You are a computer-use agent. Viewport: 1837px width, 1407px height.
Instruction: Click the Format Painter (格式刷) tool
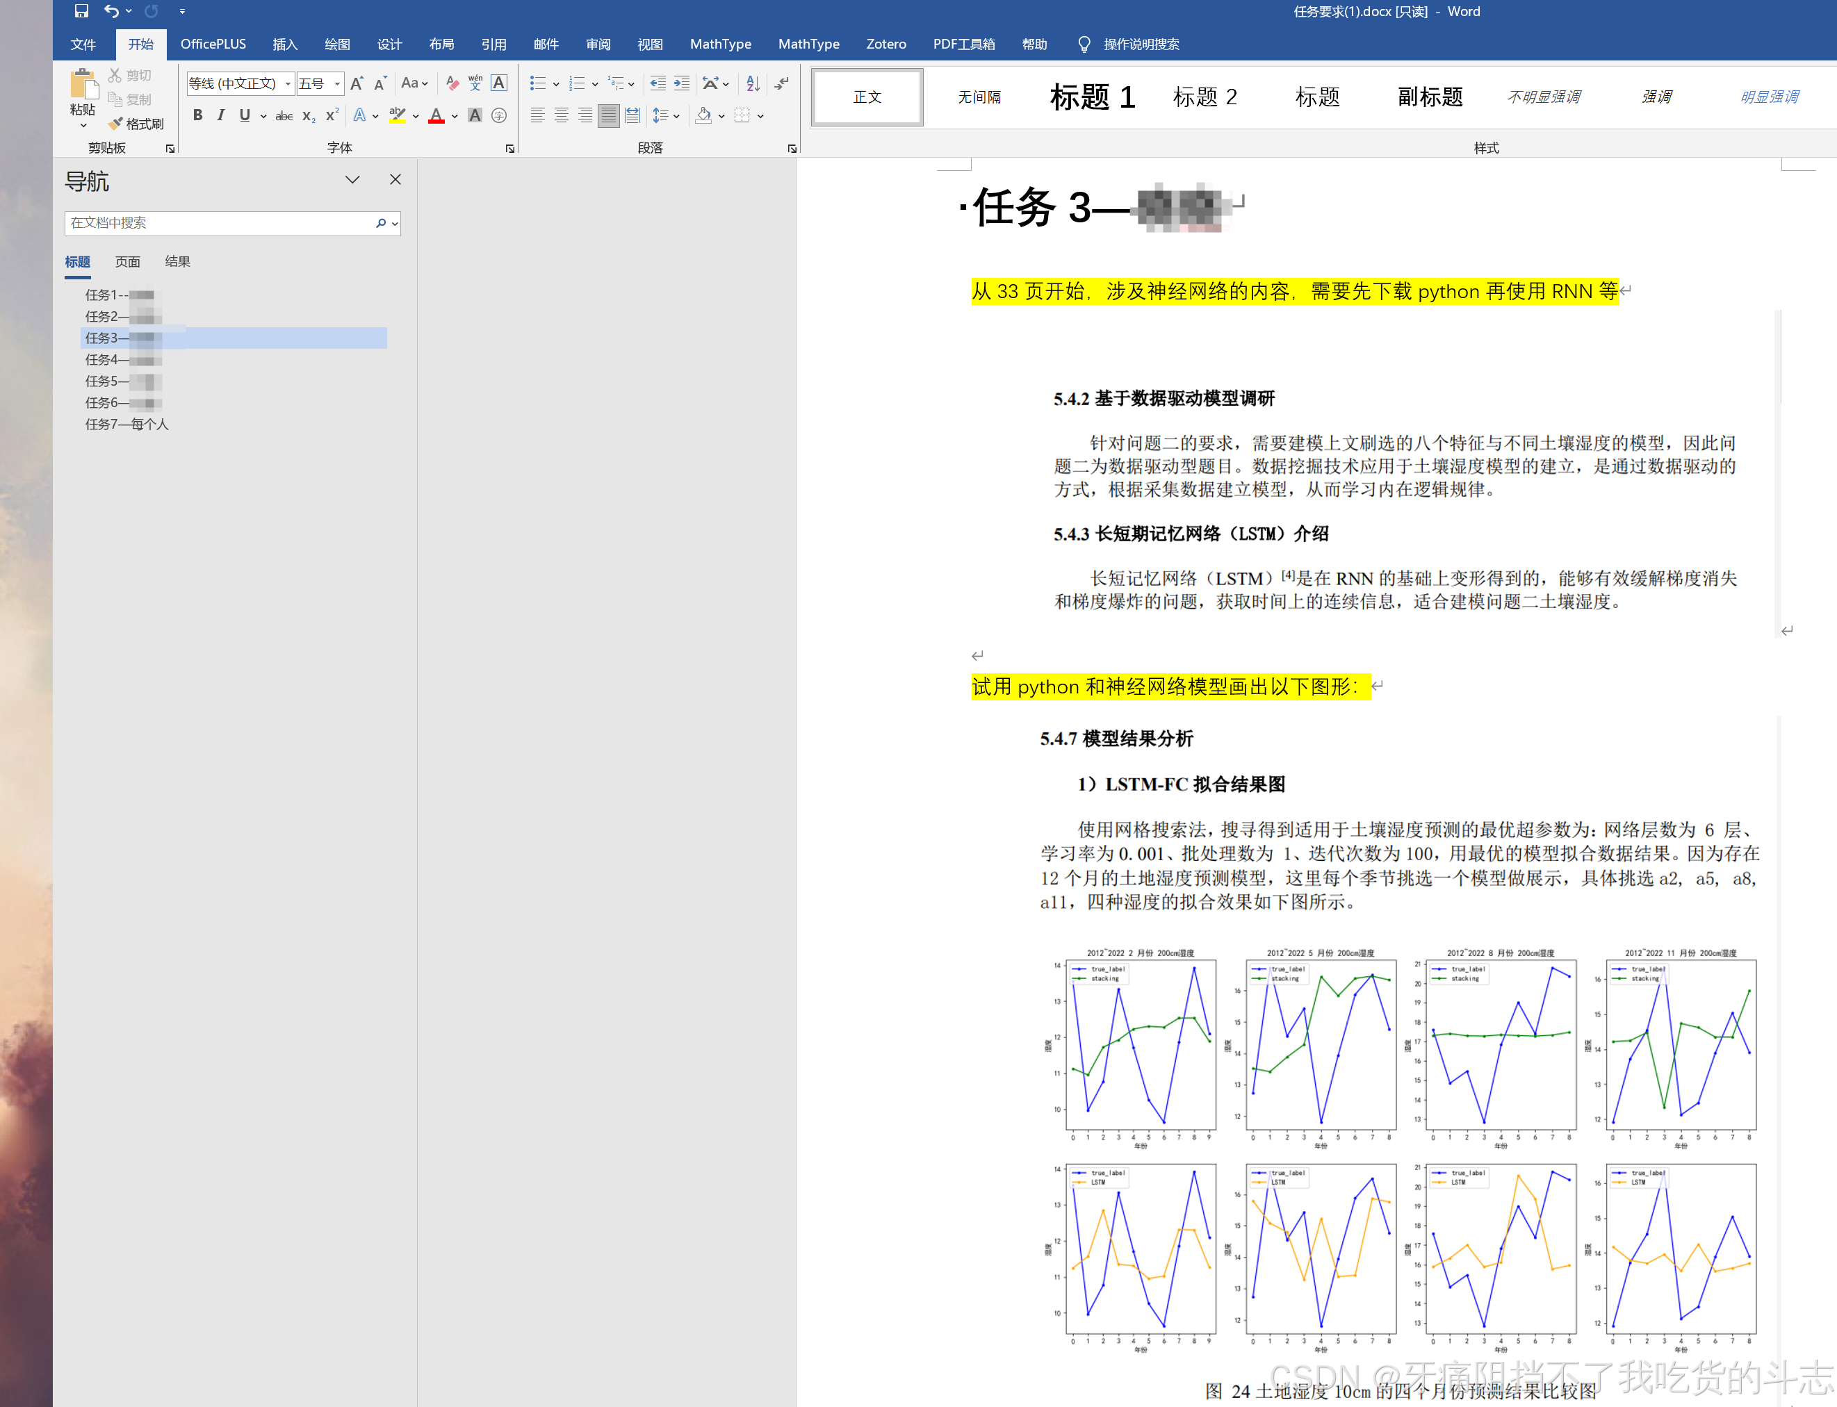136,124
